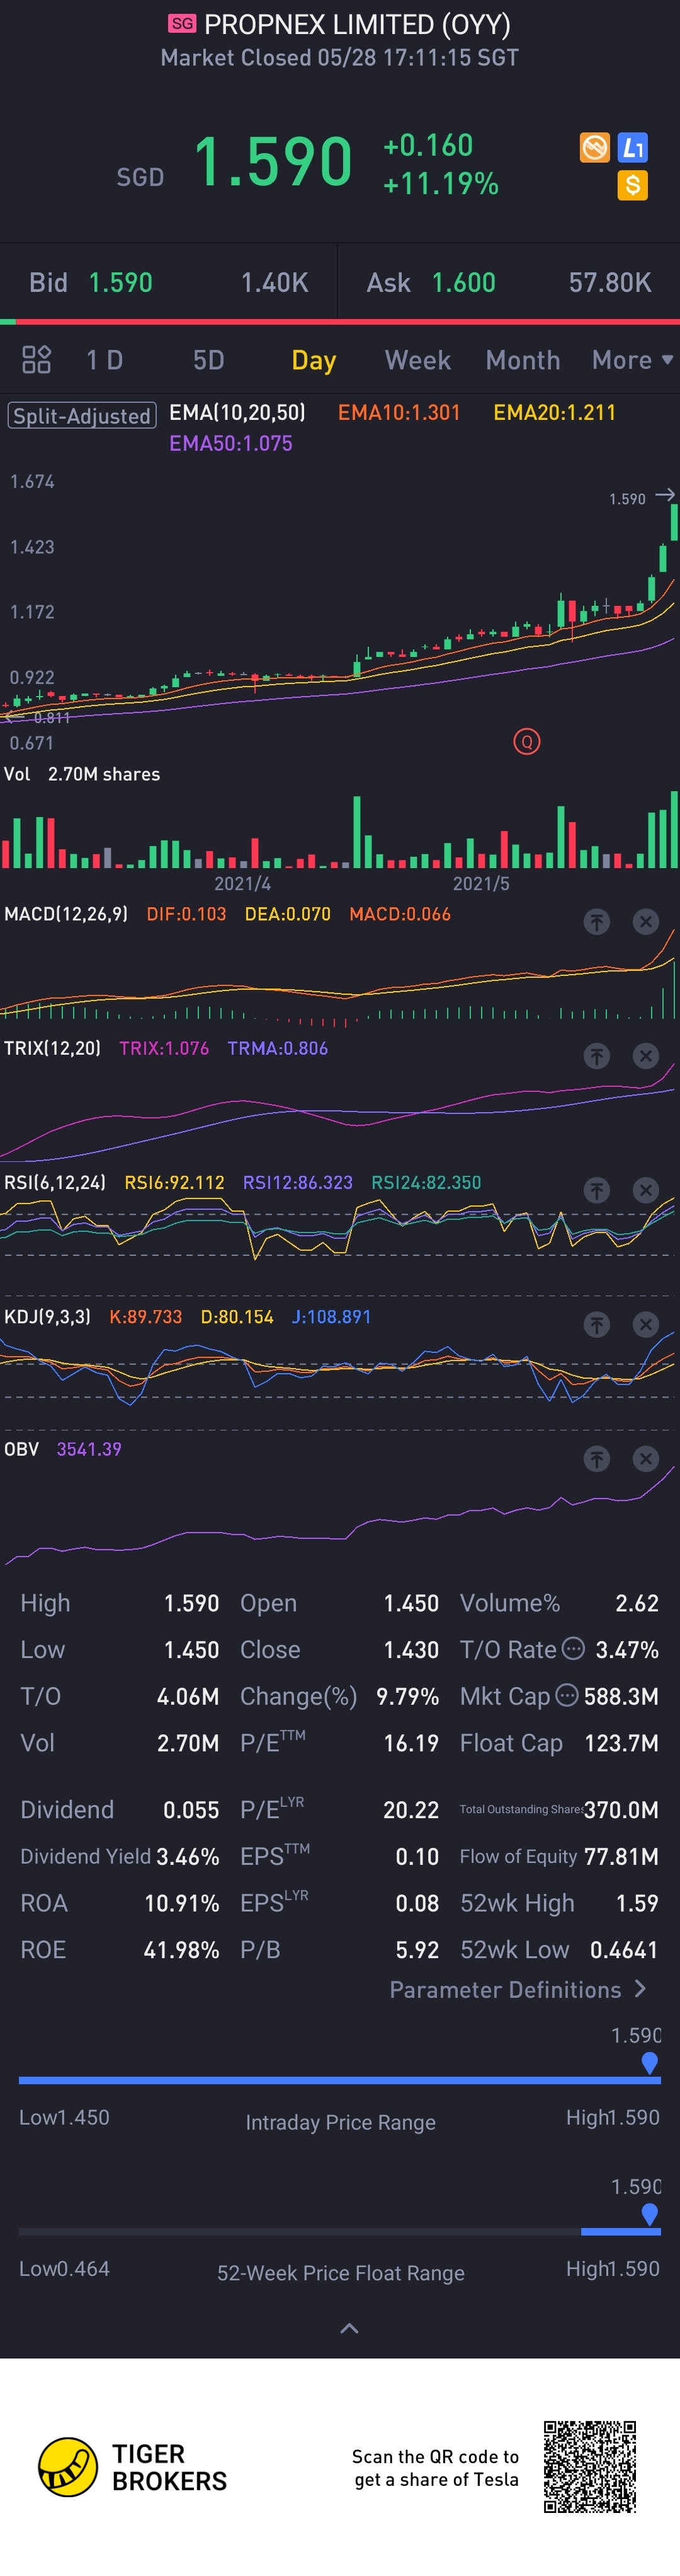Remove the KDJ indicator panel

(x=646, y=1325)
